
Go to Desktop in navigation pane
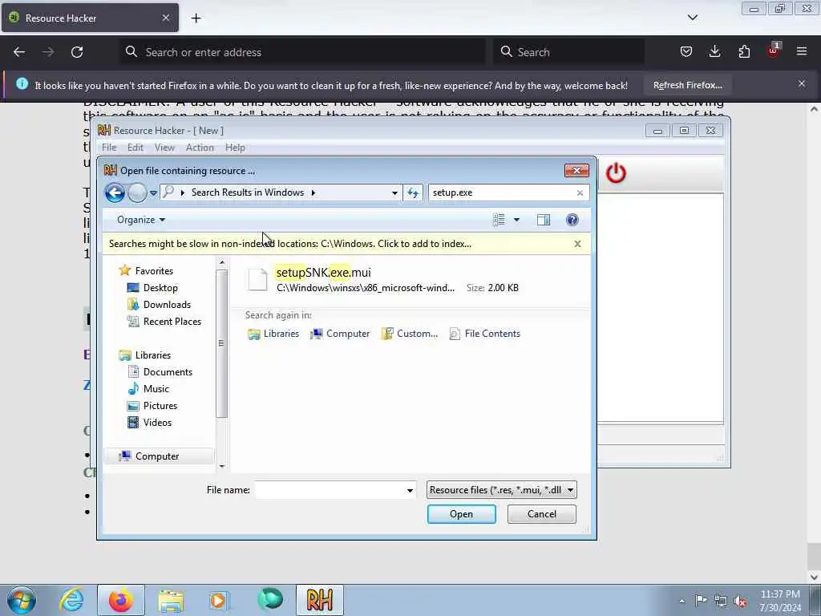click(152, 288)
